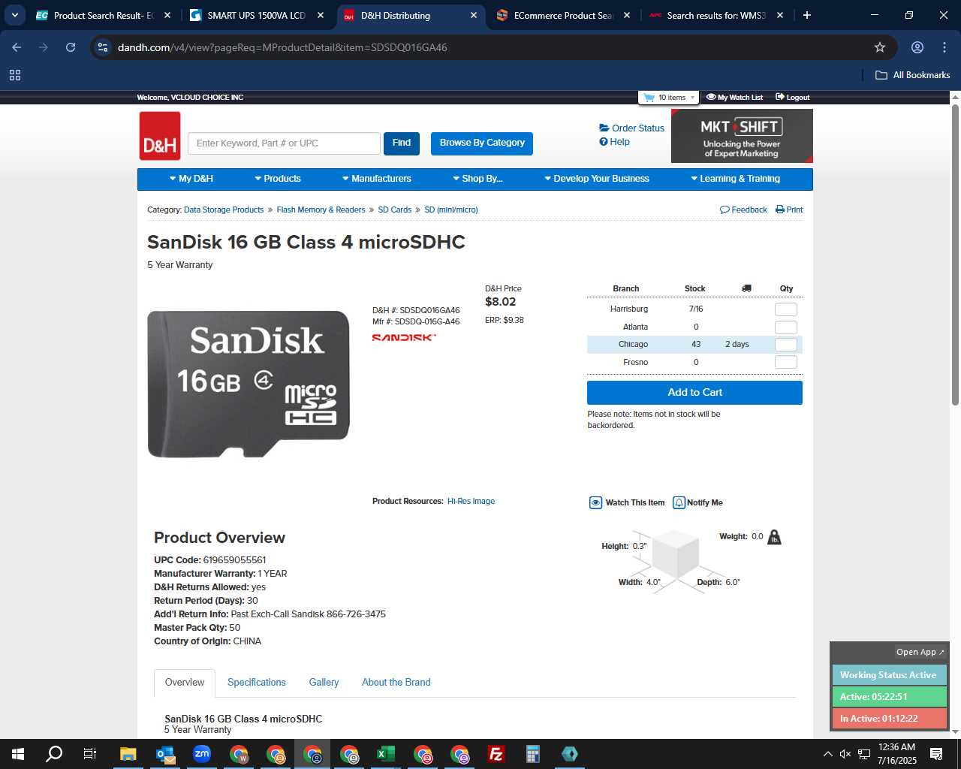Open Windows Start menu
This screenshot has width=961, height=769.
18,754
